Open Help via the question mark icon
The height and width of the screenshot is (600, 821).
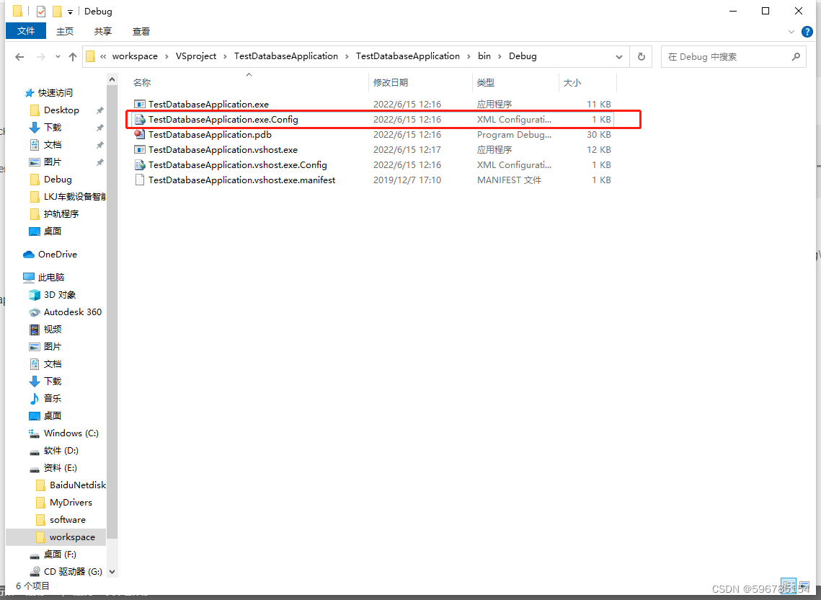(808, 31)
